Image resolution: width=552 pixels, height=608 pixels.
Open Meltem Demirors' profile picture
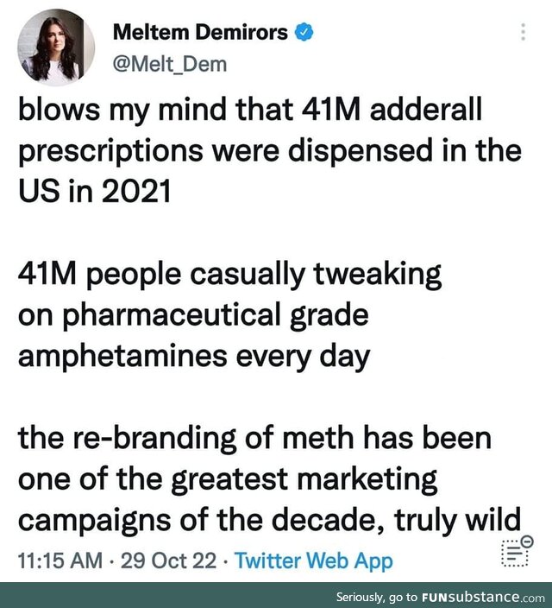[x=56, y=47]
